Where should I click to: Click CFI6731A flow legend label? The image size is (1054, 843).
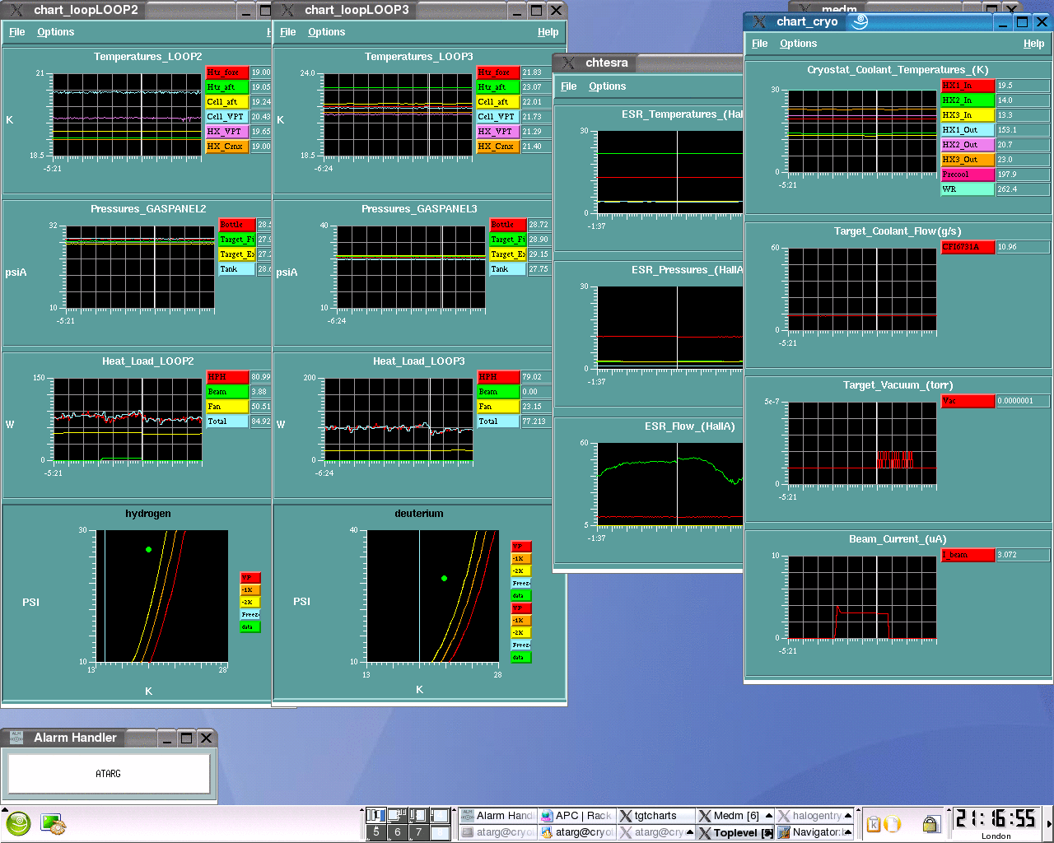click(968, 247)
